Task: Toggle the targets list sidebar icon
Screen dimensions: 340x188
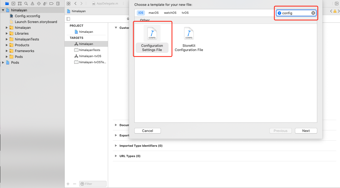Action: coord(68,19)
